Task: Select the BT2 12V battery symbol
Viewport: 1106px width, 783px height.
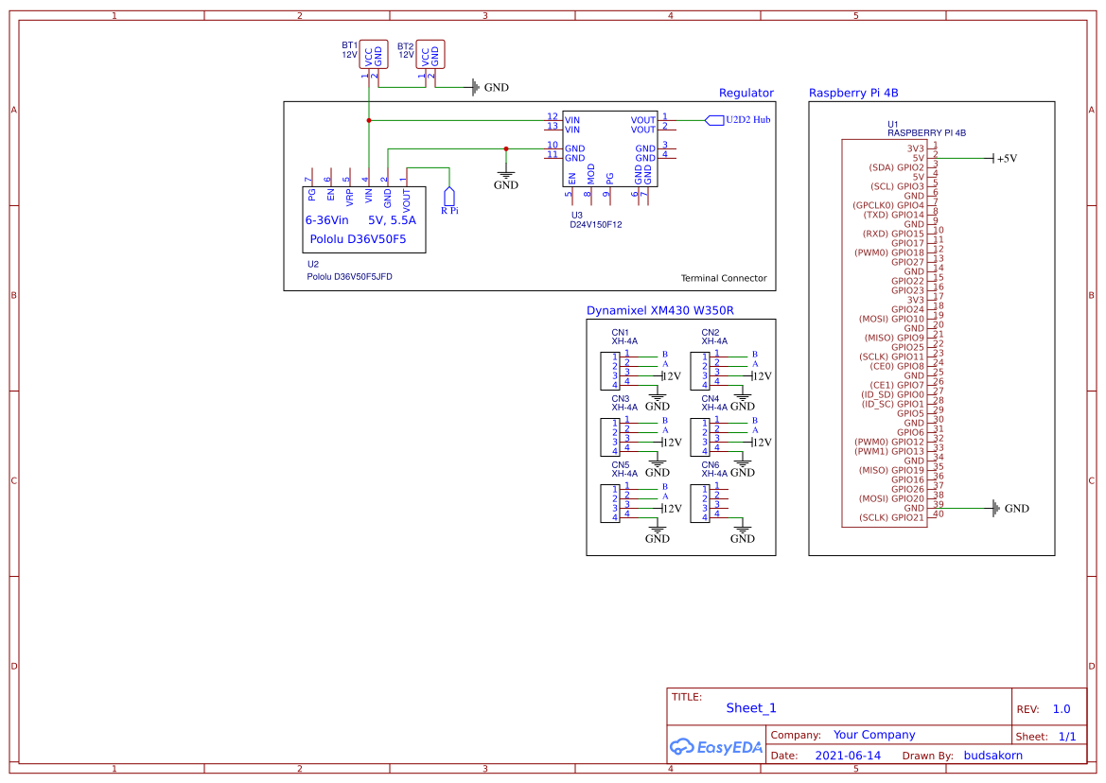Action: pos(430,54)
